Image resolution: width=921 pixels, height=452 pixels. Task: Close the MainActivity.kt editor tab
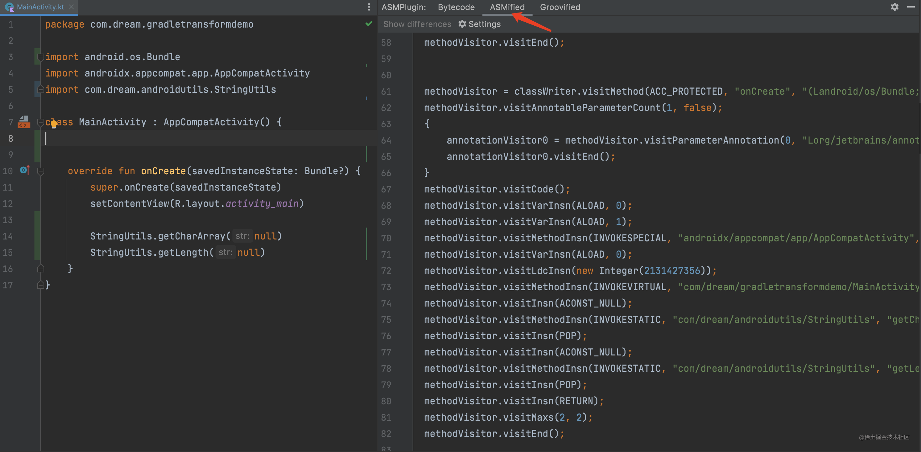[x=71, y=7]
